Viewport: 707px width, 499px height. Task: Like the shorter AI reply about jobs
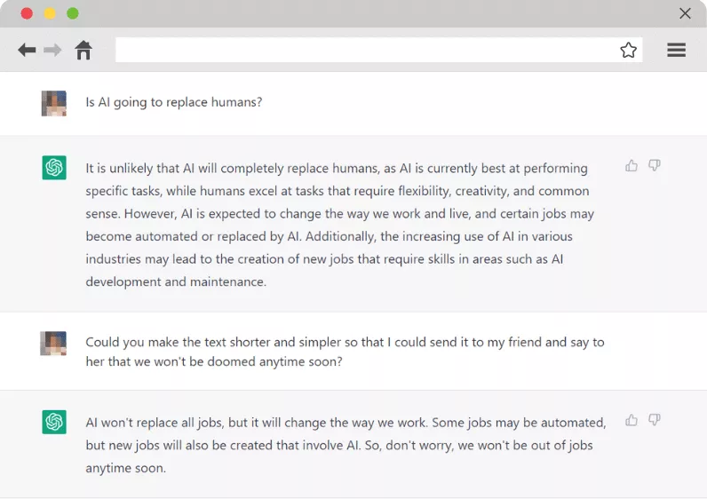(x=632, y=420)
